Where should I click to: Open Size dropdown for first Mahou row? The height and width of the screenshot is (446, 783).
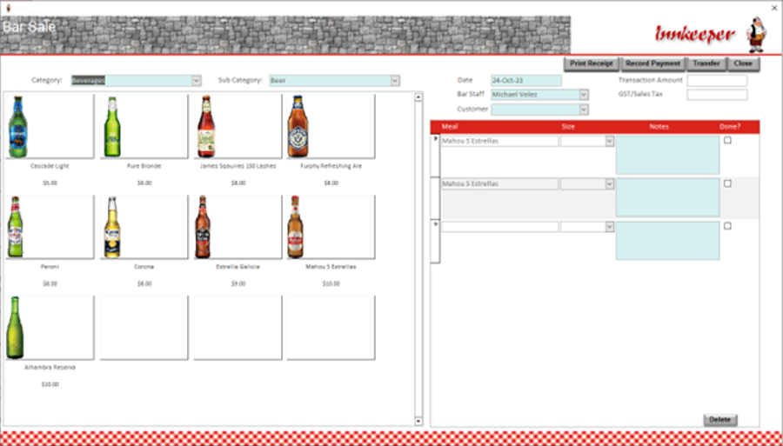[609, 142]
